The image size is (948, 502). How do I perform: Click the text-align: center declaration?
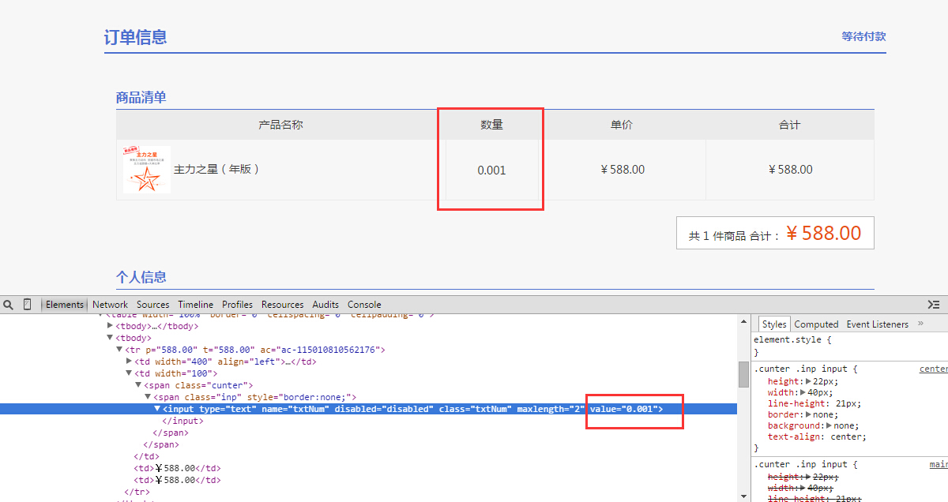coord(817,436)
